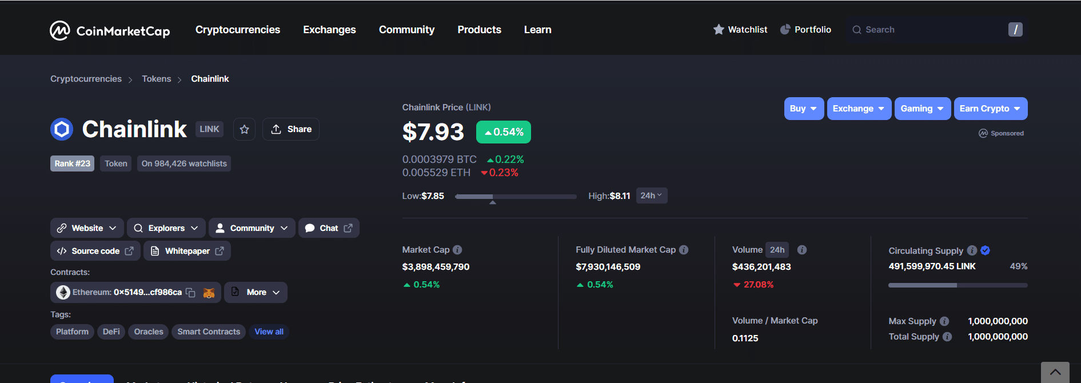This screenshot has height=383, width=1081.
Task: Open the Exchange dropdown
Action: tap(859, 109)
